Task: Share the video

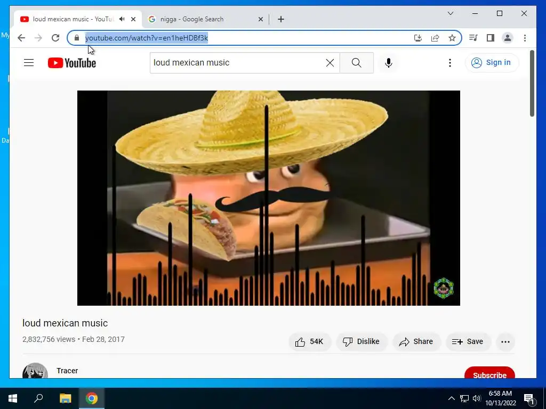Action: click(416, 341)
